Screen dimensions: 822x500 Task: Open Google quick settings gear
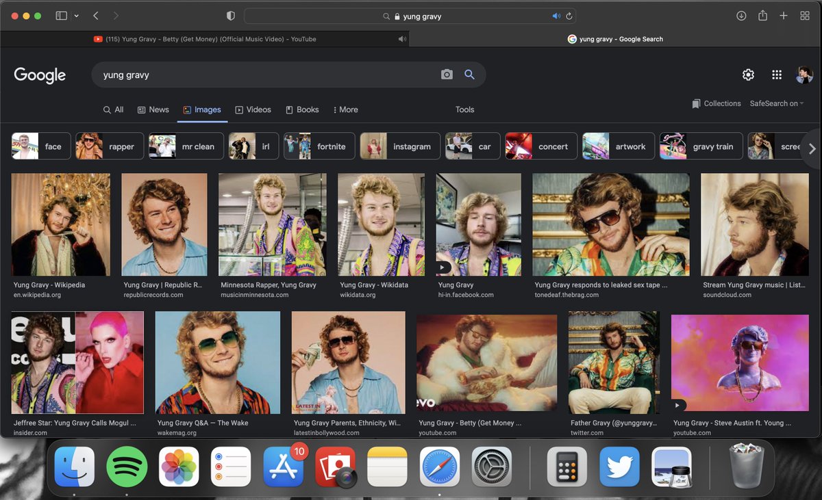(748, 75)
